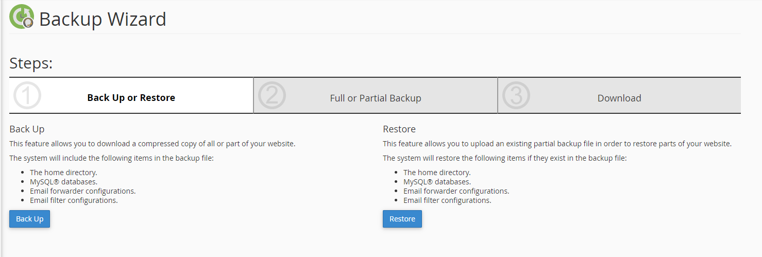Go to the Download step
The height and width of the screenshot is (257, 762).
point(619,95)
